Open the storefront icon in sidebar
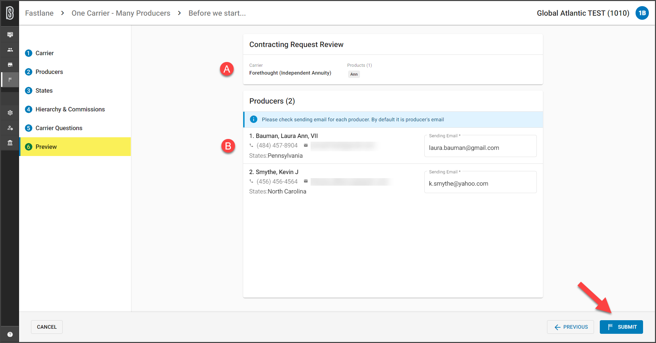Image resolution: width=656 pixels, height=343 pixels. click(x=10, y=65)
